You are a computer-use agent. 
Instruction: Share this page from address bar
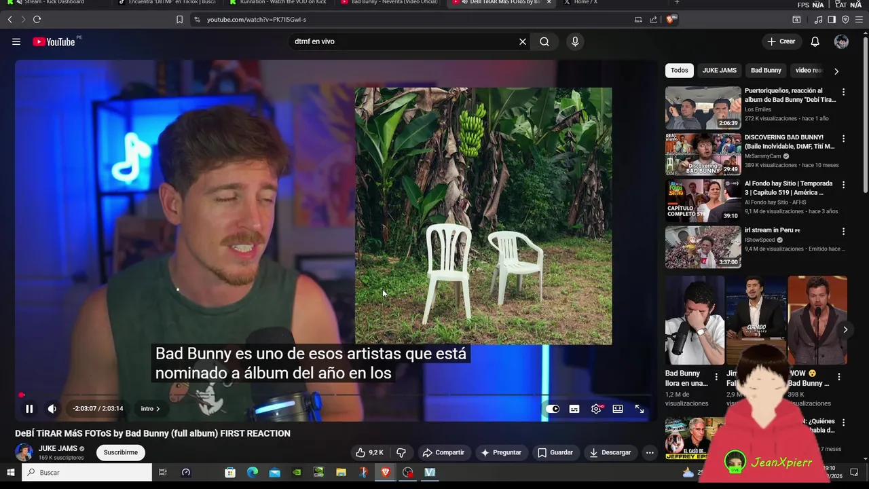pyautogui.click(x=653, y=20)
